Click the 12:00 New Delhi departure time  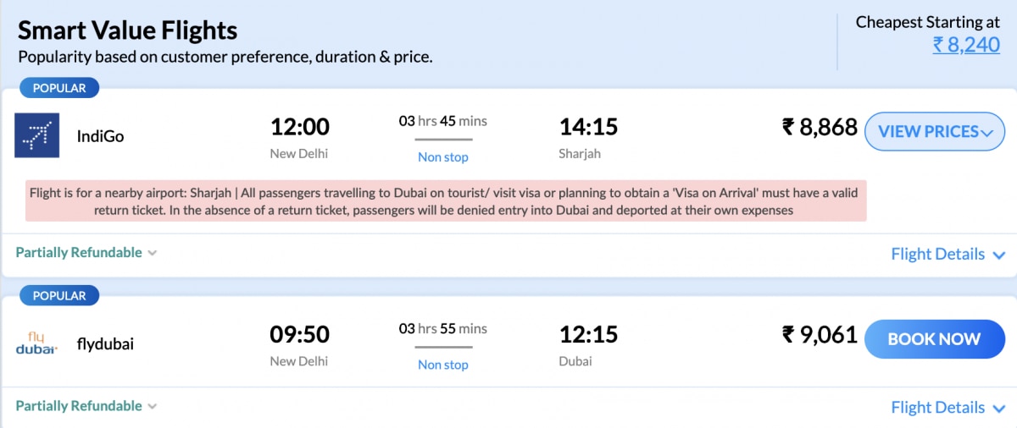pos(299,128)
